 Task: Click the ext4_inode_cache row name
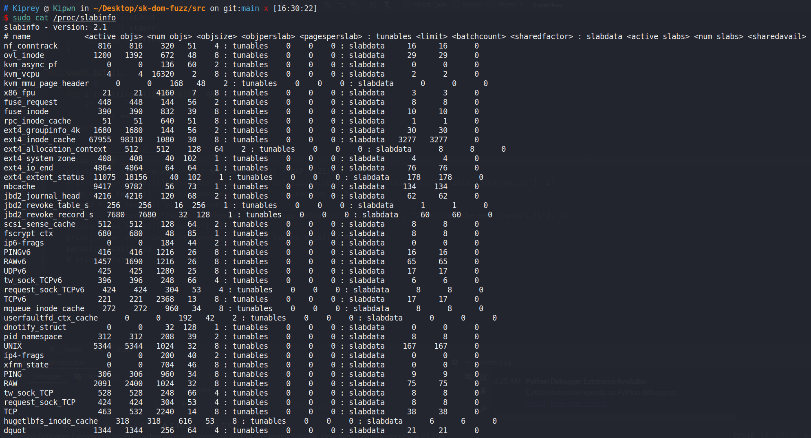[x=40, y=140]
